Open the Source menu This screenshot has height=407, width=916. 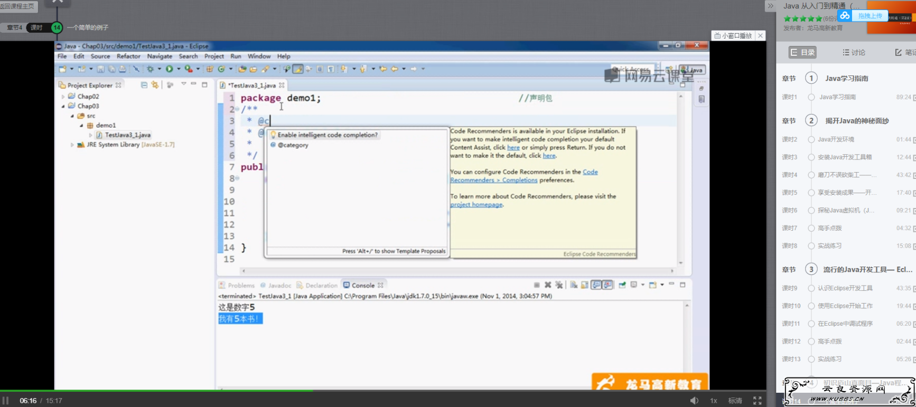[100, 56]
